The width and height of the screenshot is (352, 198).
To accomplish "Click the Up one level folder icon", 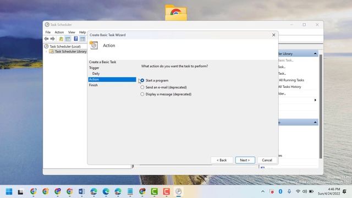I will coord(61,39).
